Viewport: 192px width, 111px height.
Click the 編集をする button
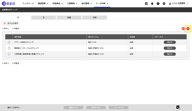73,107
